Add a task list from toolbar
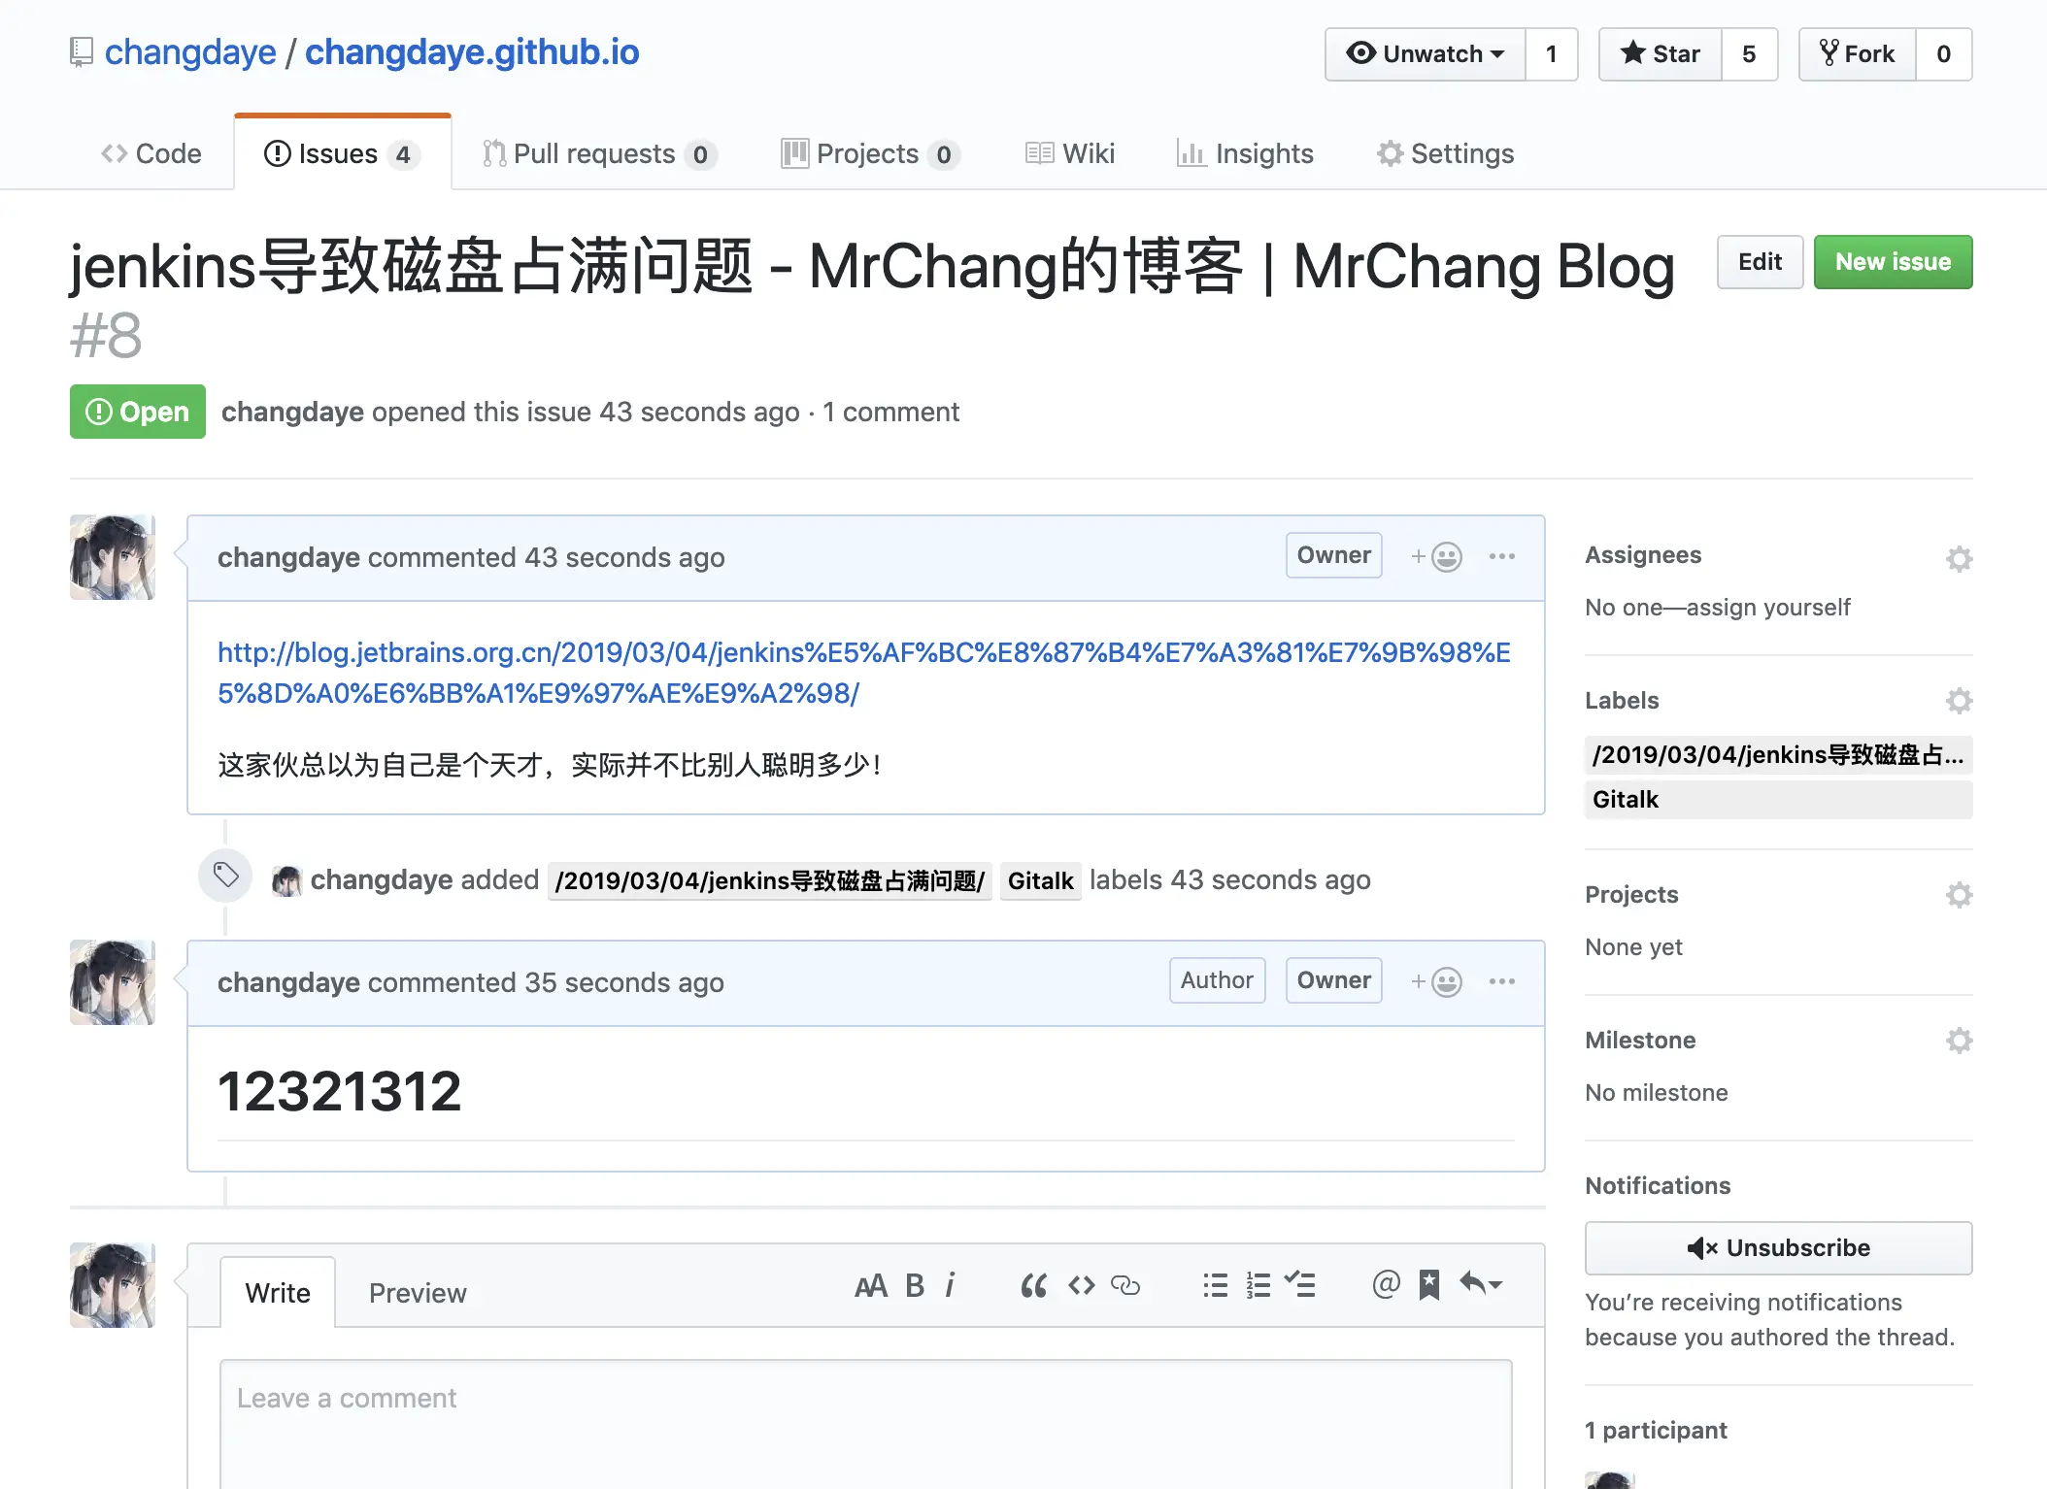 [x=1299, y=1285]
